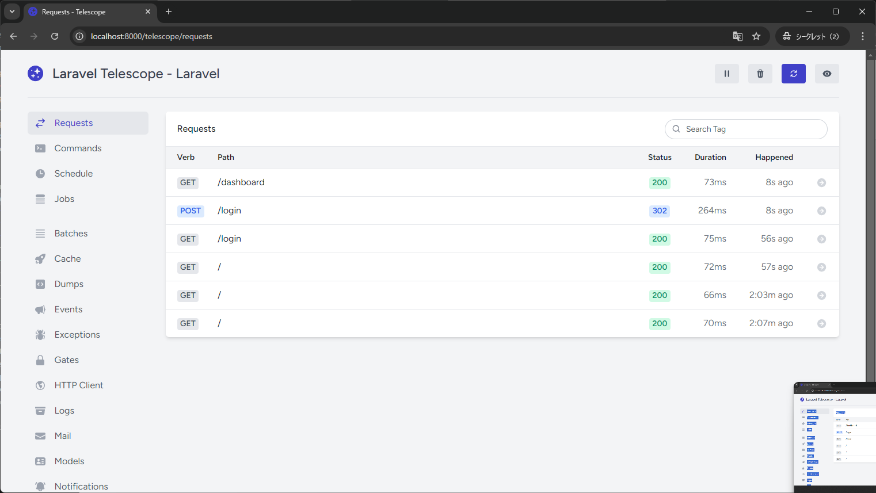Go to Events via its text label
The image size is (876, 493).
68,309
